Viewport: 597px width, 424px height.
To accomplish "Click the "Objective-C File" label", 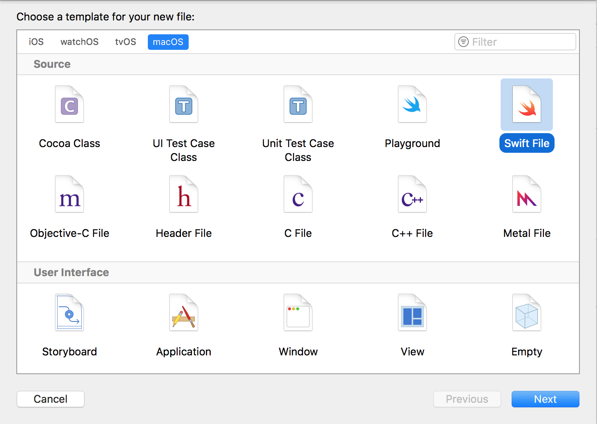I will [69, 233].
